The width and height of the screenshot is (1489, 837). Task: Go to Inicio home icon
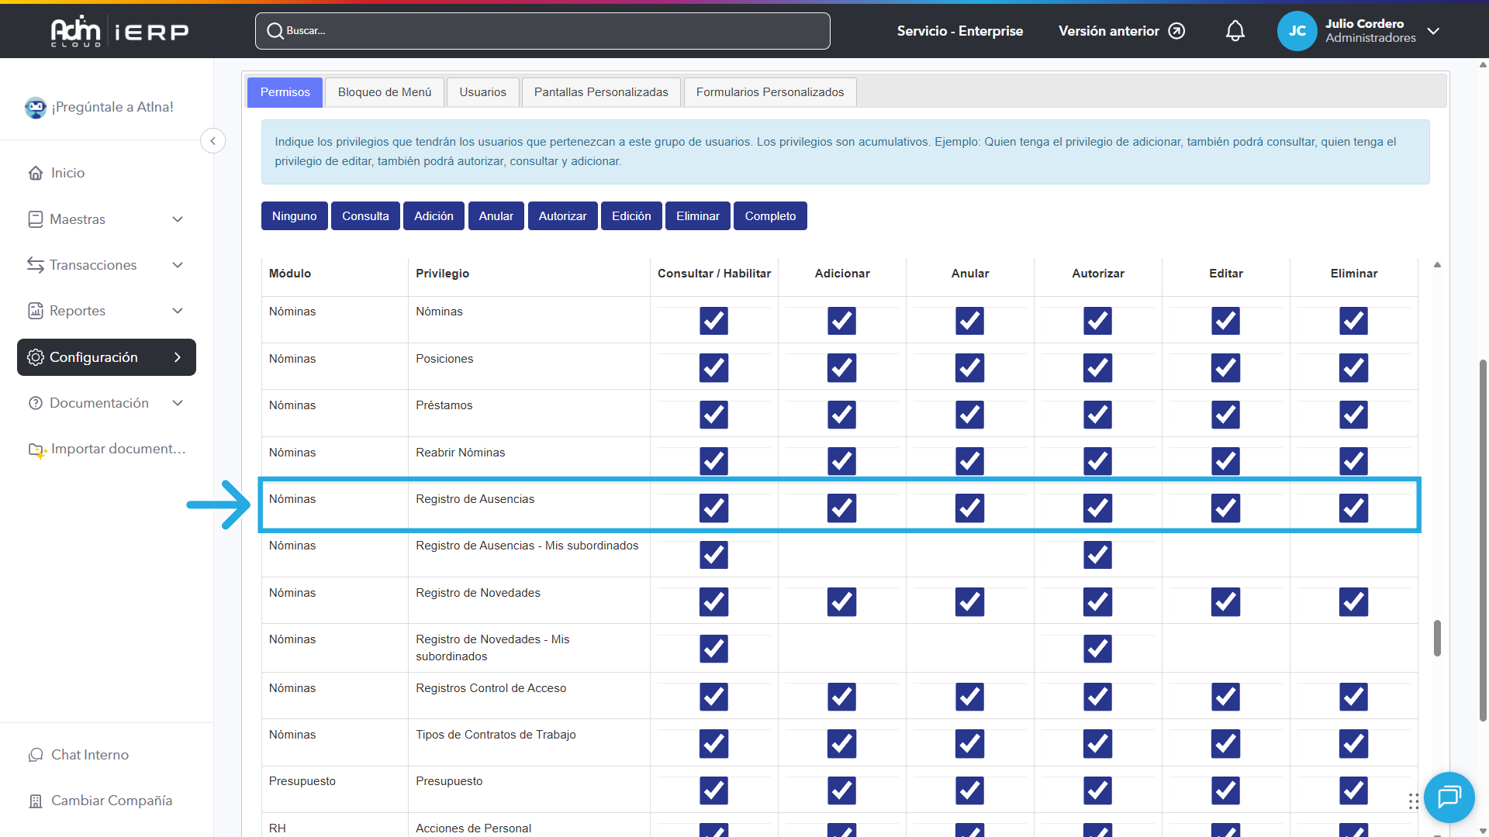click(36, 173)
